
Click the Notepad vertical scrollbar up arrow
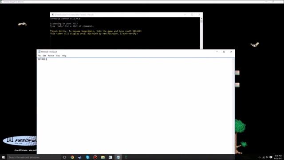tap(233, 59)
